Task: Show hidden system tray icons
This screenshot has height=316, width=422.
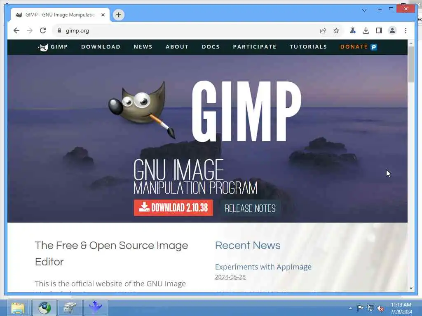Action: pos(350,308)
